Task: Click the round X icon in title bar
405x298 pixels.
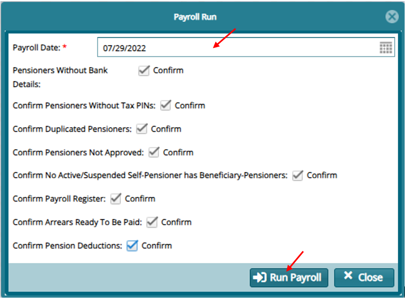Action: 392,17
